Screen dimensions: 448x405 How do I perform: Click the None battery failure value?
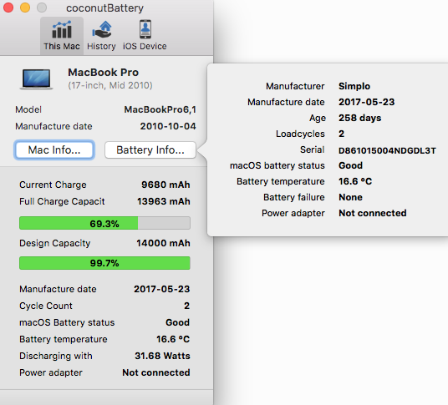tap(350, 197)
